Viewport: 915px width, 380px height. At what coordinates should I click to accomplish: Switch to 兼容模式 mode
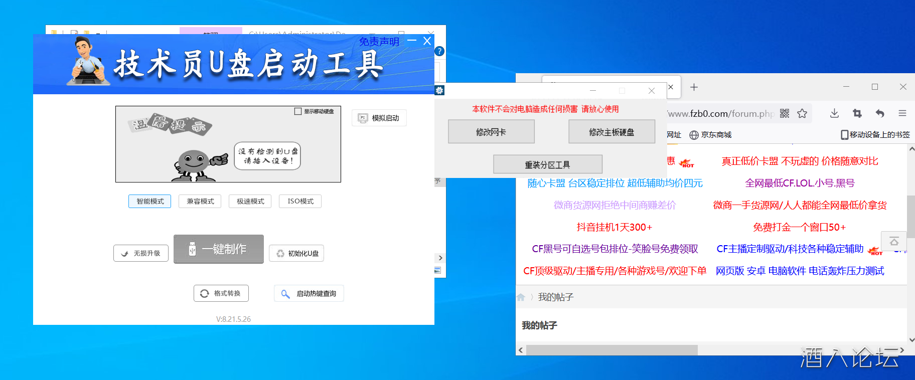point(200,201)
